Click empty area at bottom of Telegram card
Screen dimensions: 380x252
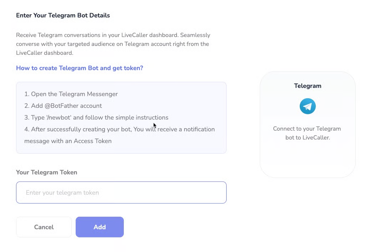[x=308, y=162]
